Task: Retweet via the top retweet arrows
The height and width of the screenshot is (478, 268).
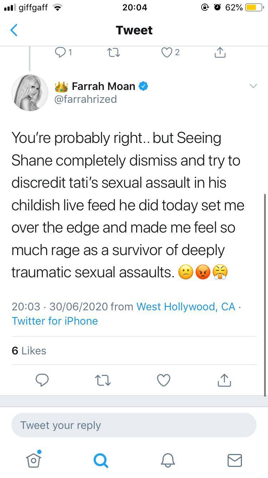Action: point(113,52)
